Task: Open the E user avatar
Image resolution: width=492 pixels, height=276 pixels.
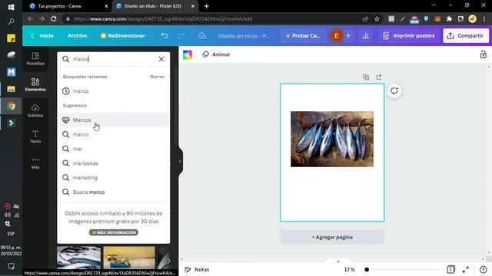Action: [x=337, y=36]
